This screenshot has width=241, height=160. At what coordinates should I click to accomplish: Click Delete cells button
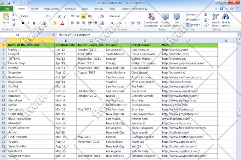pos(192,19)
